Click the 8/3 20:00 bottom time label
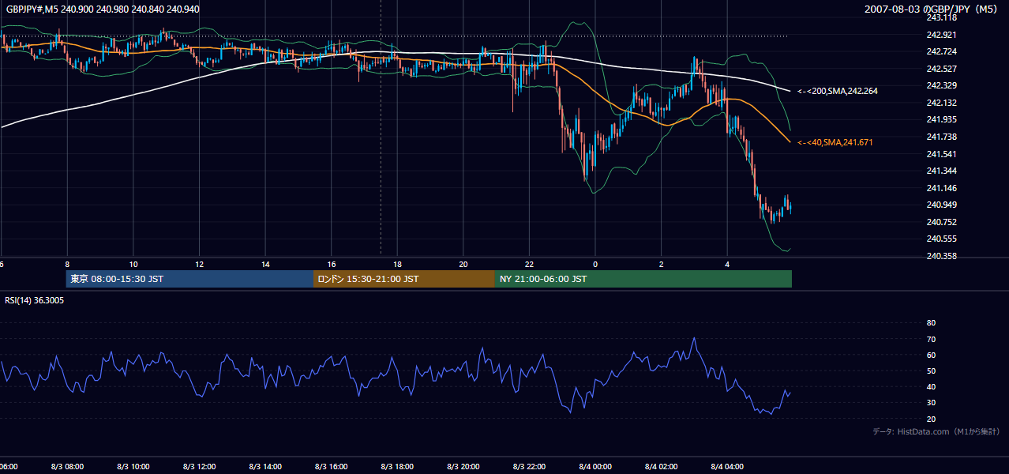Viewport: 1009px width, 474px height. [463, 467]
